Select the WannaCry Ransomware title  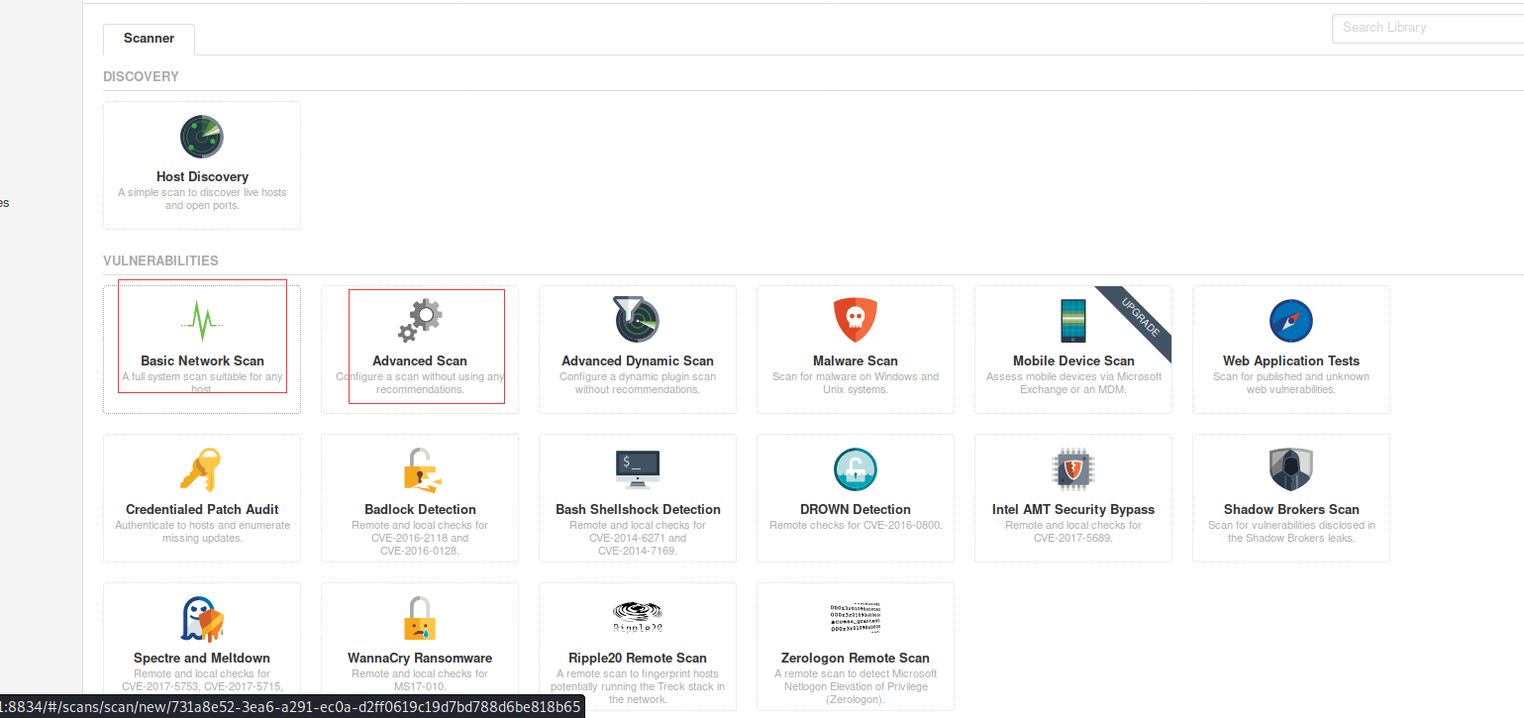point(420,658)
